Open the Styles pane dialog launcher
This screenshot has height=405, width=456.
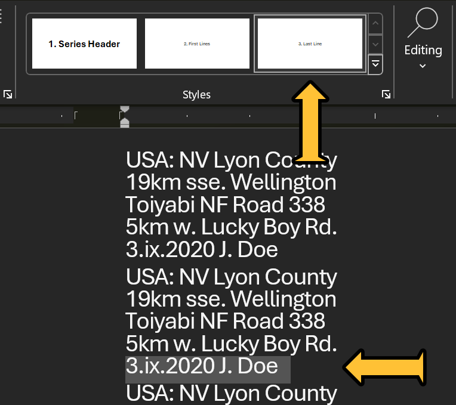point(386,94)
